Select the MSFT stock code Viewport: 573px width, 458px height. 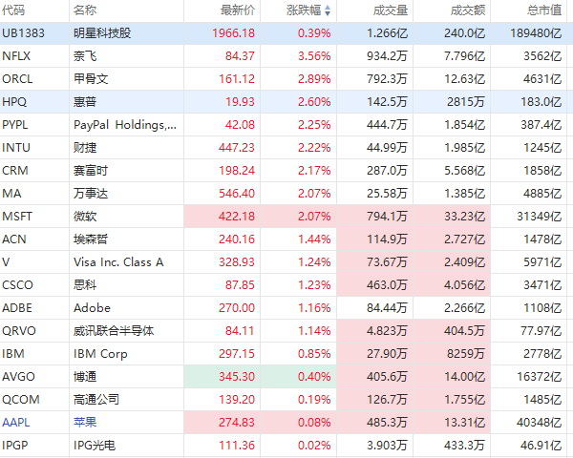[17, 216]
